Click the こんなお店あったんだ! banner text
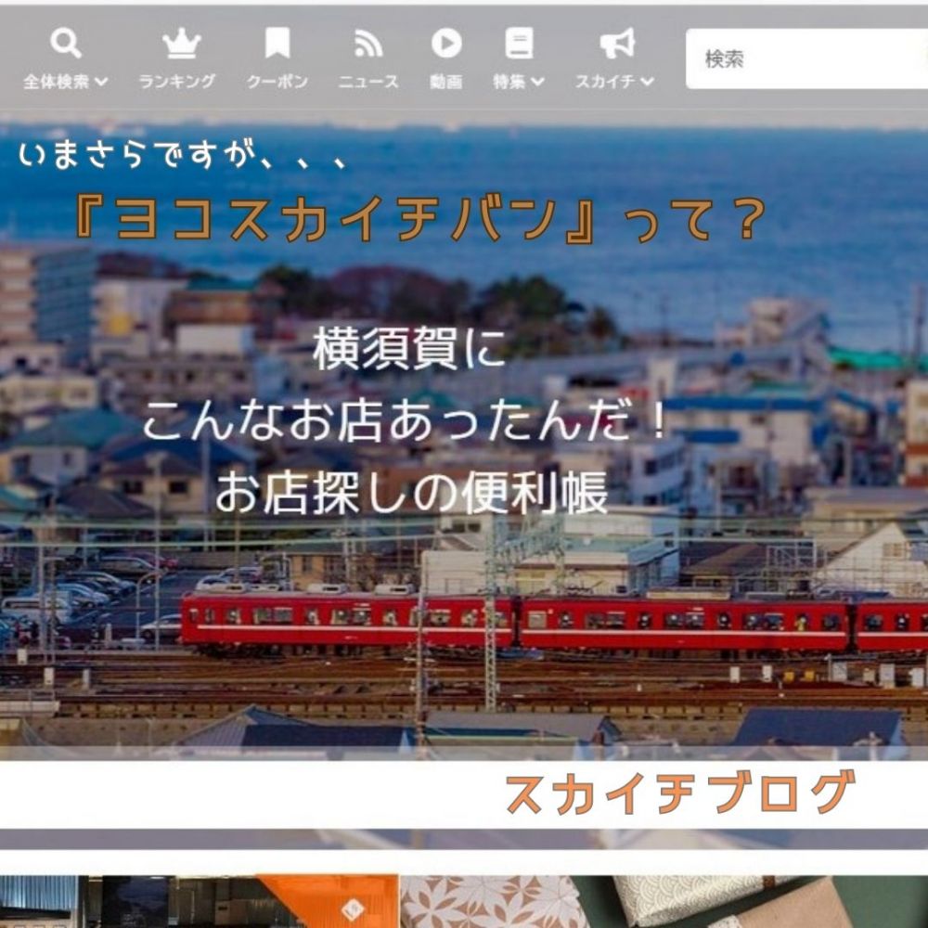The image size is (928, 928). (x=406, y=421)
